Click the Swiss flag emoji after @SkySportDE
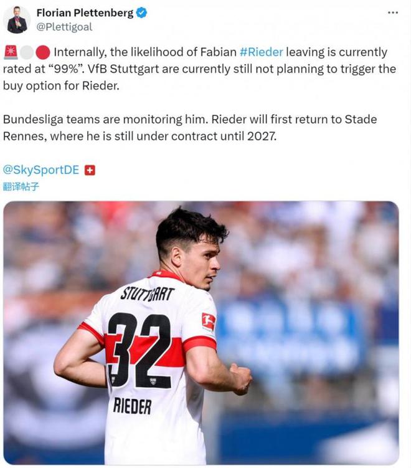This screenshot has height=468, width=411. click(x=90, y=170)
